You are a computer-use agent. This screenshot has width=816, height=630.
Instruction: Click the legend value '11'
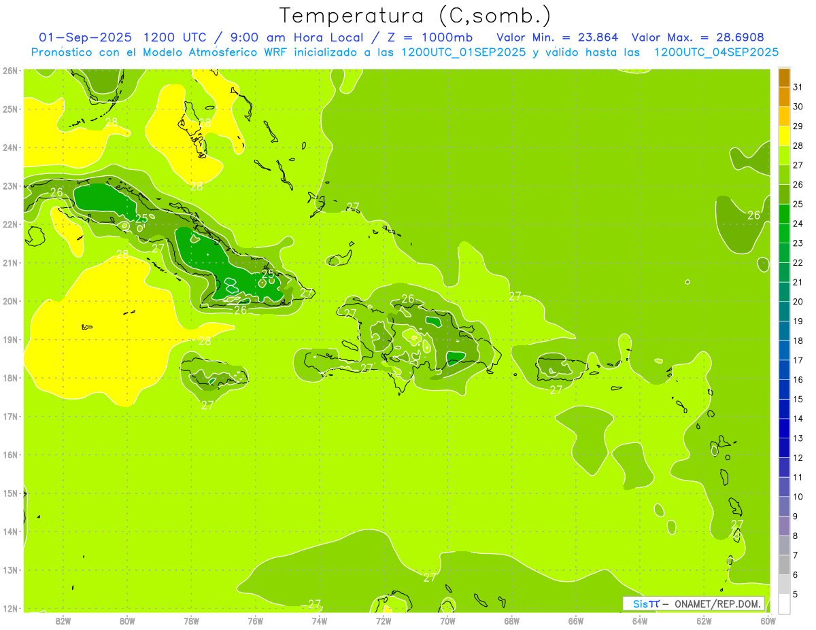(x=798, y=477)
